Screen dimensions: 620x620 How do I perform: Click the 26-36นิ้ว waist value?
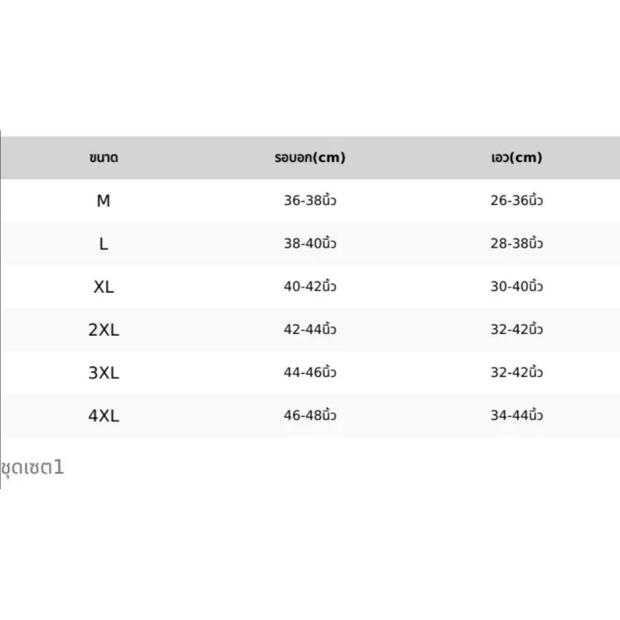[516, 201]
